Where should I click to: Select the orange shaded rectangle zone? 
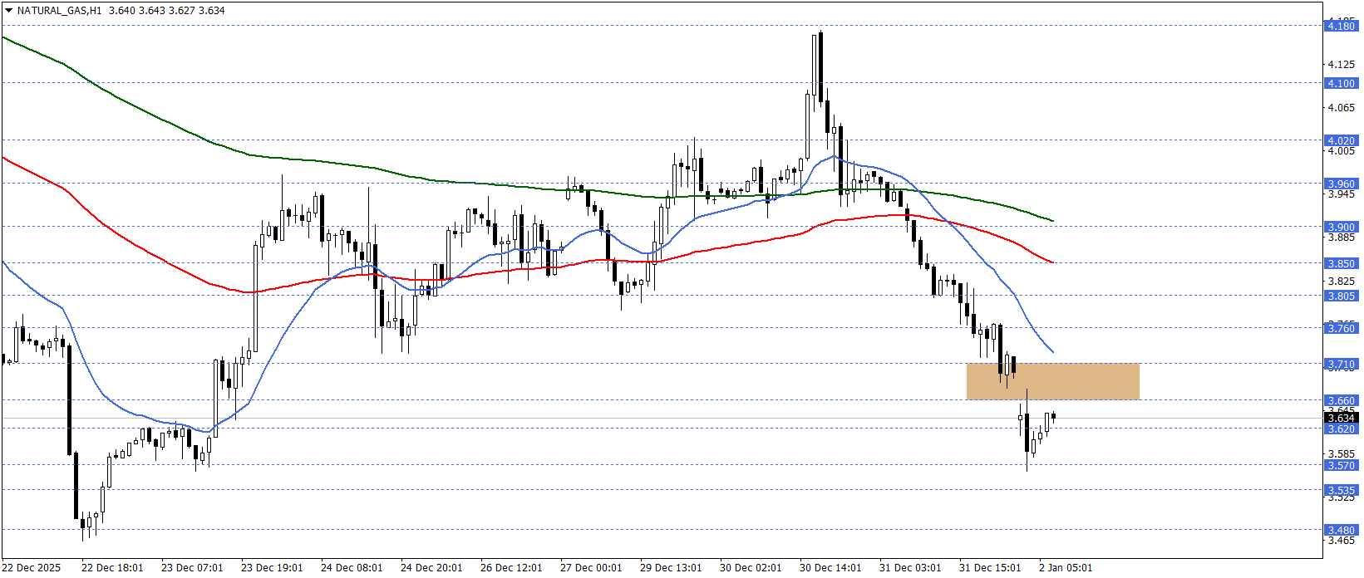1052,381
